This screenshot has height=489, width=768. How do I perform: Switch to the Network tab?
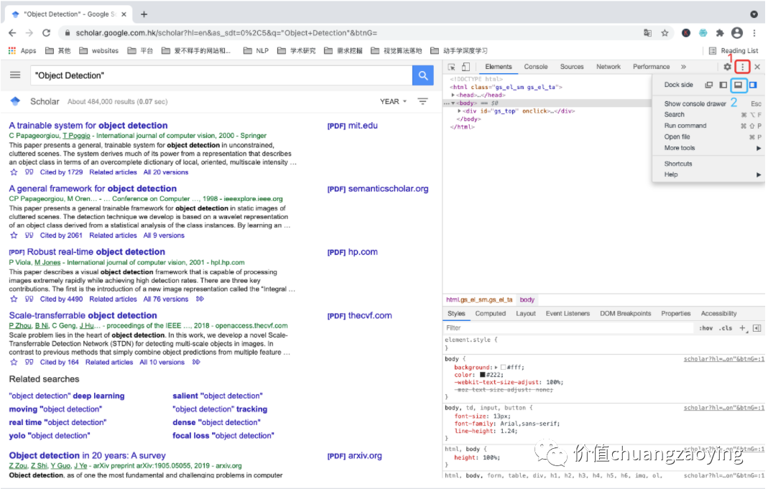[x=609, y=67]
